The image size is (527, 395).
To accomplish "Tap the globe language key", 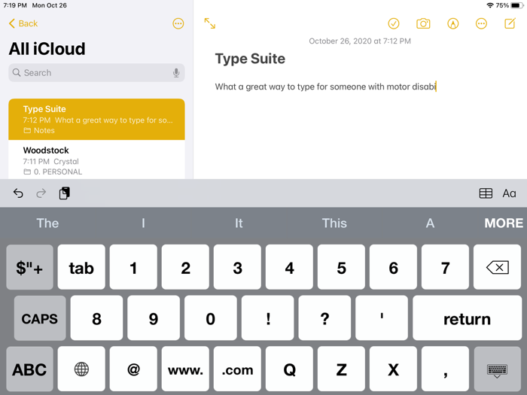I will click(x=81, y=369).
